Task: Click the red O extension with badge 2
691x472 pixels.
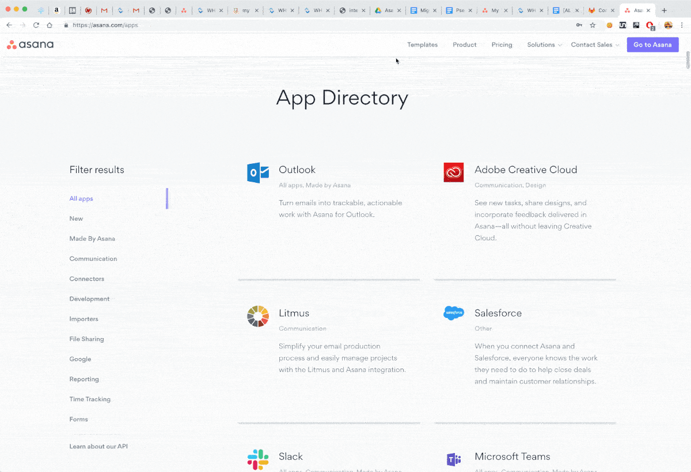Action: click(650, 25)
